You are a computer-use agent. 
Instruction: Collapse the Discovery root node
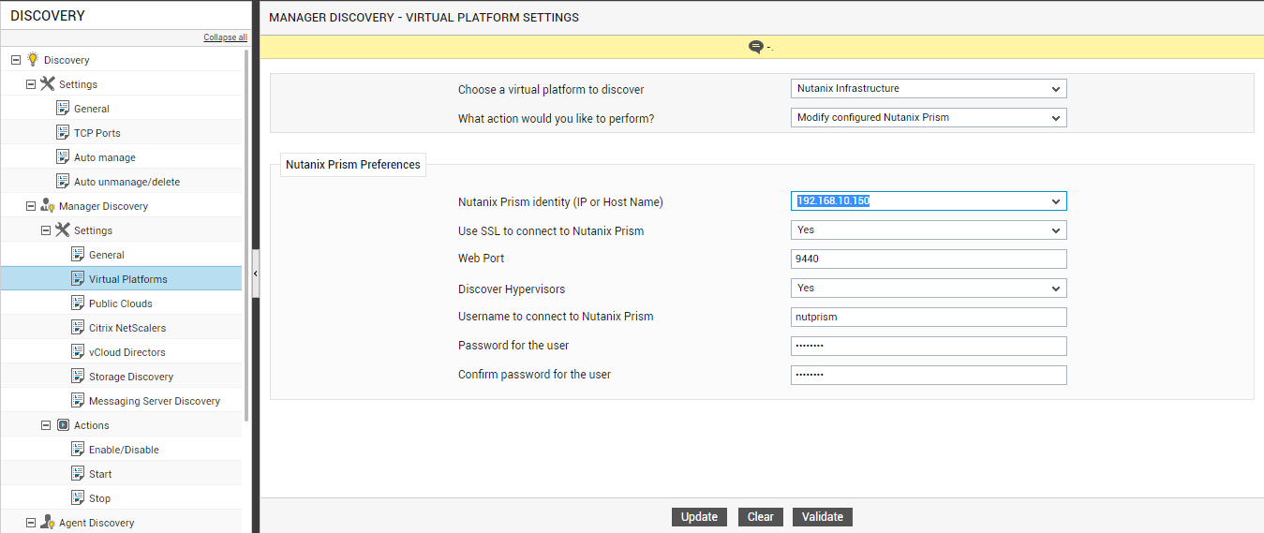[x=15, y=59]
